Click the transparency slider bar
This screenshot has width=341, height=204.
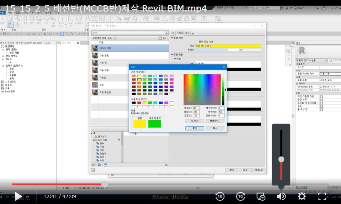[x=217, y=50]
